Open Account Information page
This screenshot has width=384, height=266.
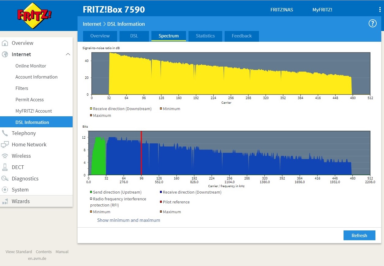point(36,77)
